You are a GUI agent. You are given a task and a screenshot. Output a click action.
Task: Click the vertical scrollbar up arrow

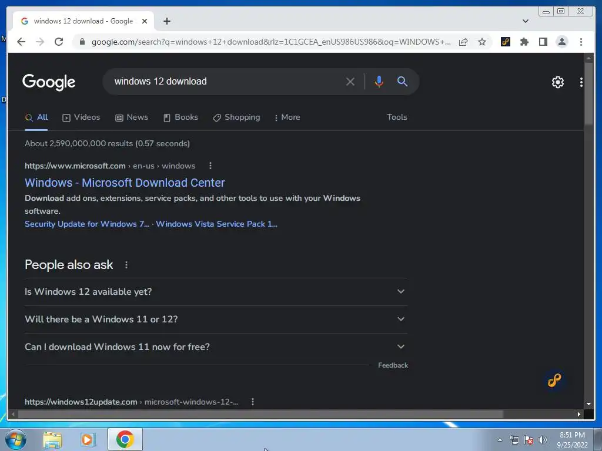(588, 58)
